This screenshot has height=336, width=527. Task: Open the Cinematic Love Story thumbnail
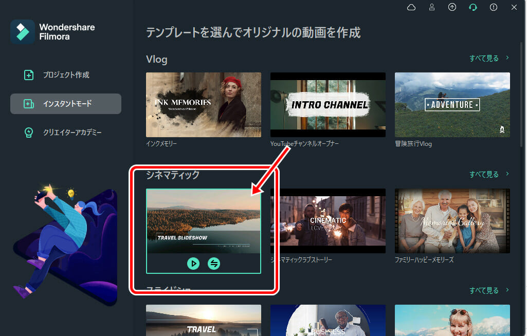point(328,221)
